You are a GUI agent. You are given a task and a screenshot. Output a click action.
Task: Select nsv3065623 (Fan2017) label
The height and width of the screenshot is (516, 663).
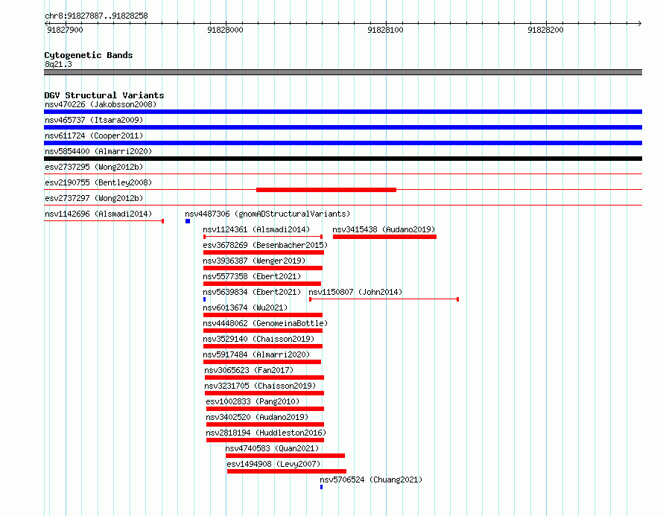pos(249,370)
